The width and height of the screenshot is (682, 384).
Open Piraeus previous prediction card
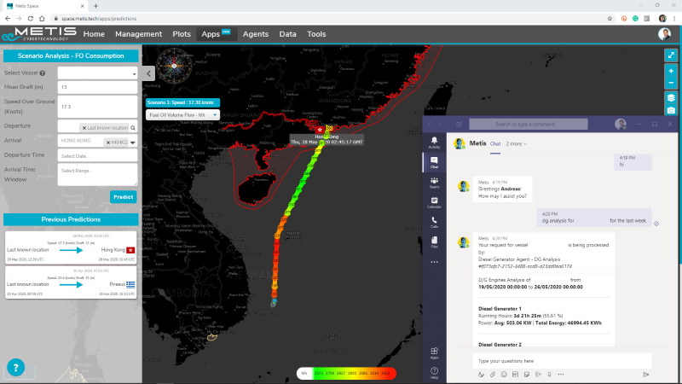pos(71,282)
